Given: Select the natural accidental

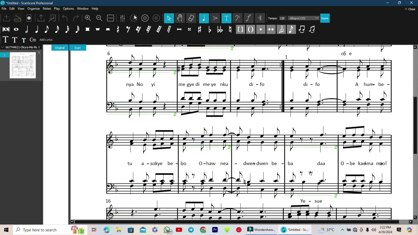Looking at the screenshot, I should click(x=230, y=29).
